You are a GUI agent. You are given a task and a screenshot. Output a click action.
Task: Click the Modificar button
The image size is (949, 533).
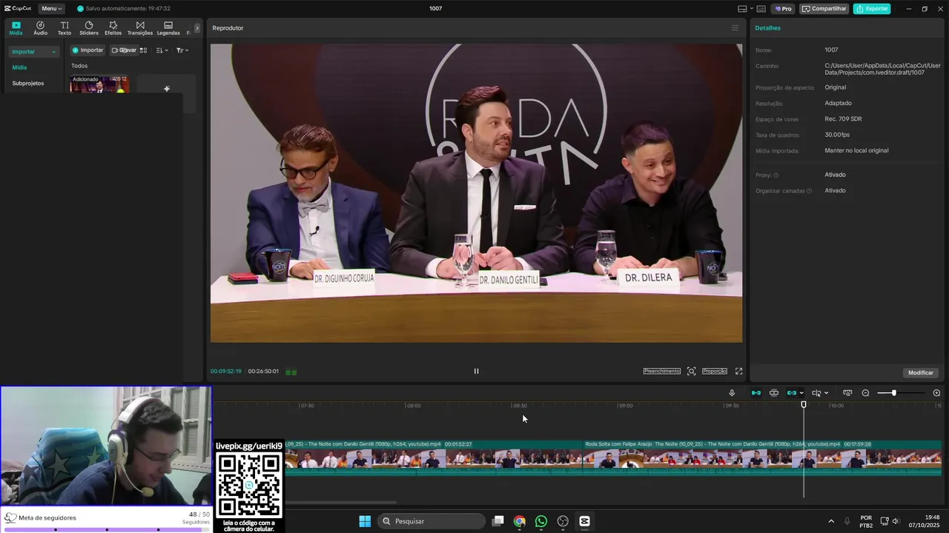click(x=920, y=372)
